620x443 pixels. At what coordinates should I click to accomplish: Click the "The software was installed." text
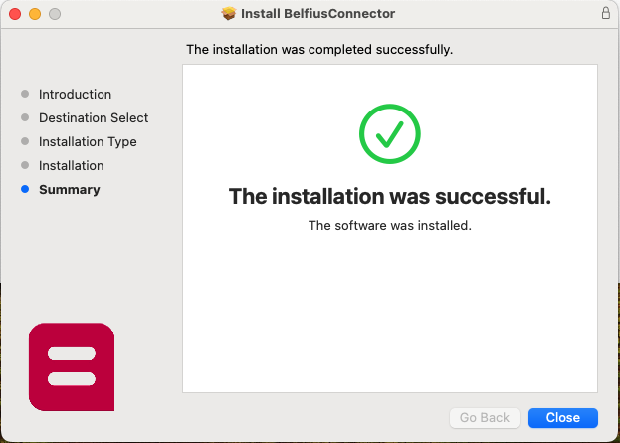tap(389, 225)
